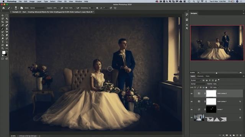The height and width of the screenshot is (137, 245).
Task: Click the foreground color swatch
Action: point(3,53)
